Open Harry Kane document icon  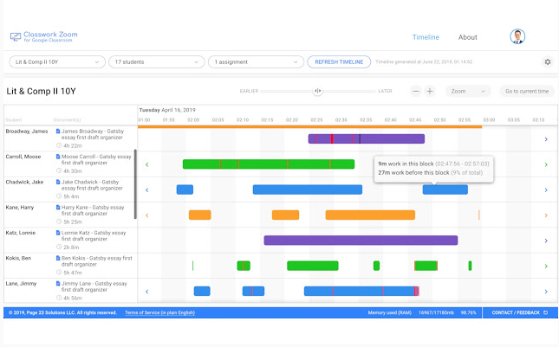[x=58, y=207]
